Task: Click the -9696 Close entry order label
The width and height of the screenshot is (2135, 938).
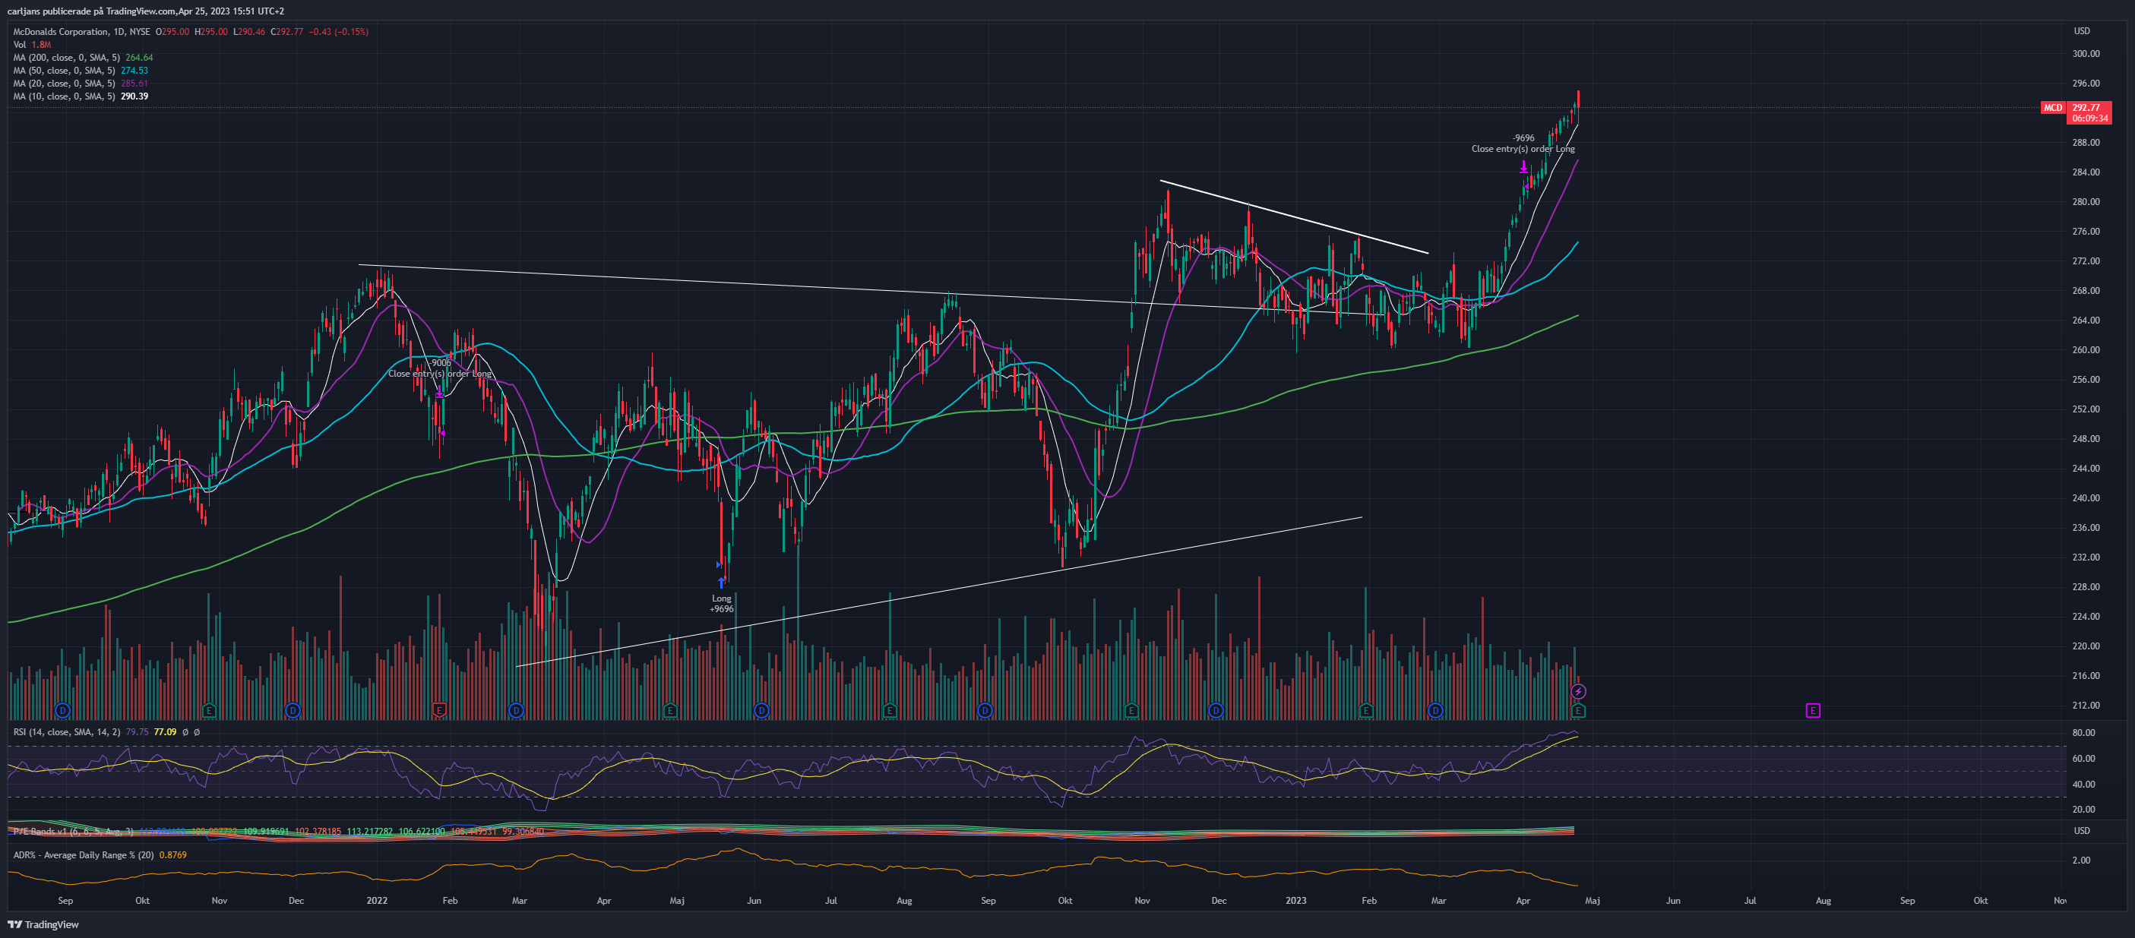Action: [x=1523, y=144]
